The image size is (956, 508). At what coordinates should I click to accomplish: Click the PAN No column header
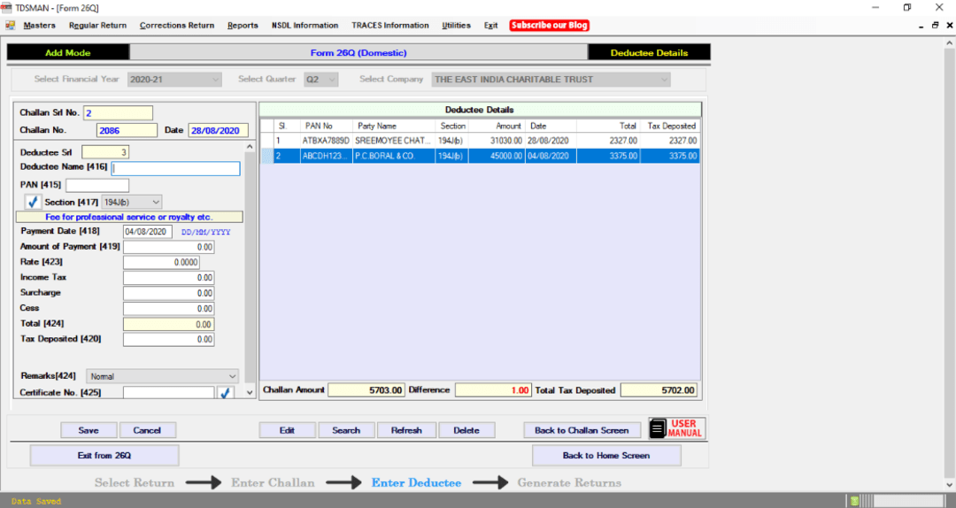click(x=326, y=126)
